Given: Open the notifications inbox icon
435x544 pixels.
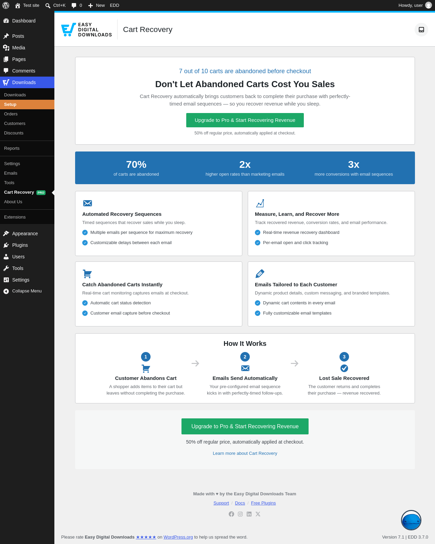Looking at the screenshot, I should (421, 30).
